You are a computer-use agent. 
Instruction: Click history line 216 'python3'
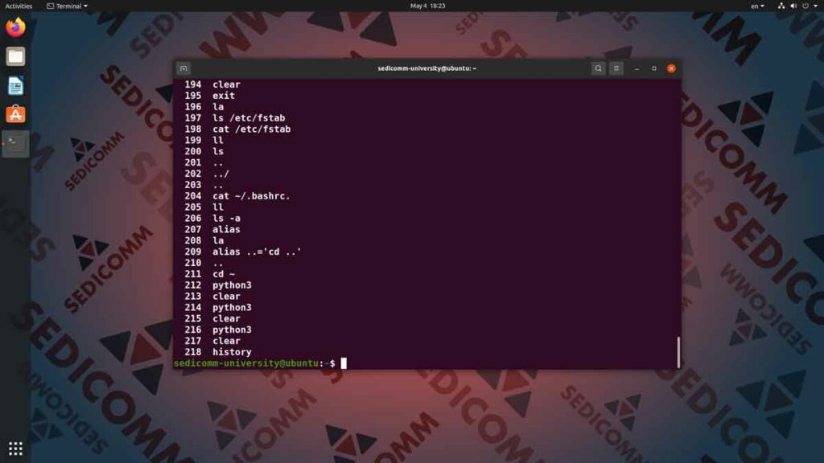218,330
